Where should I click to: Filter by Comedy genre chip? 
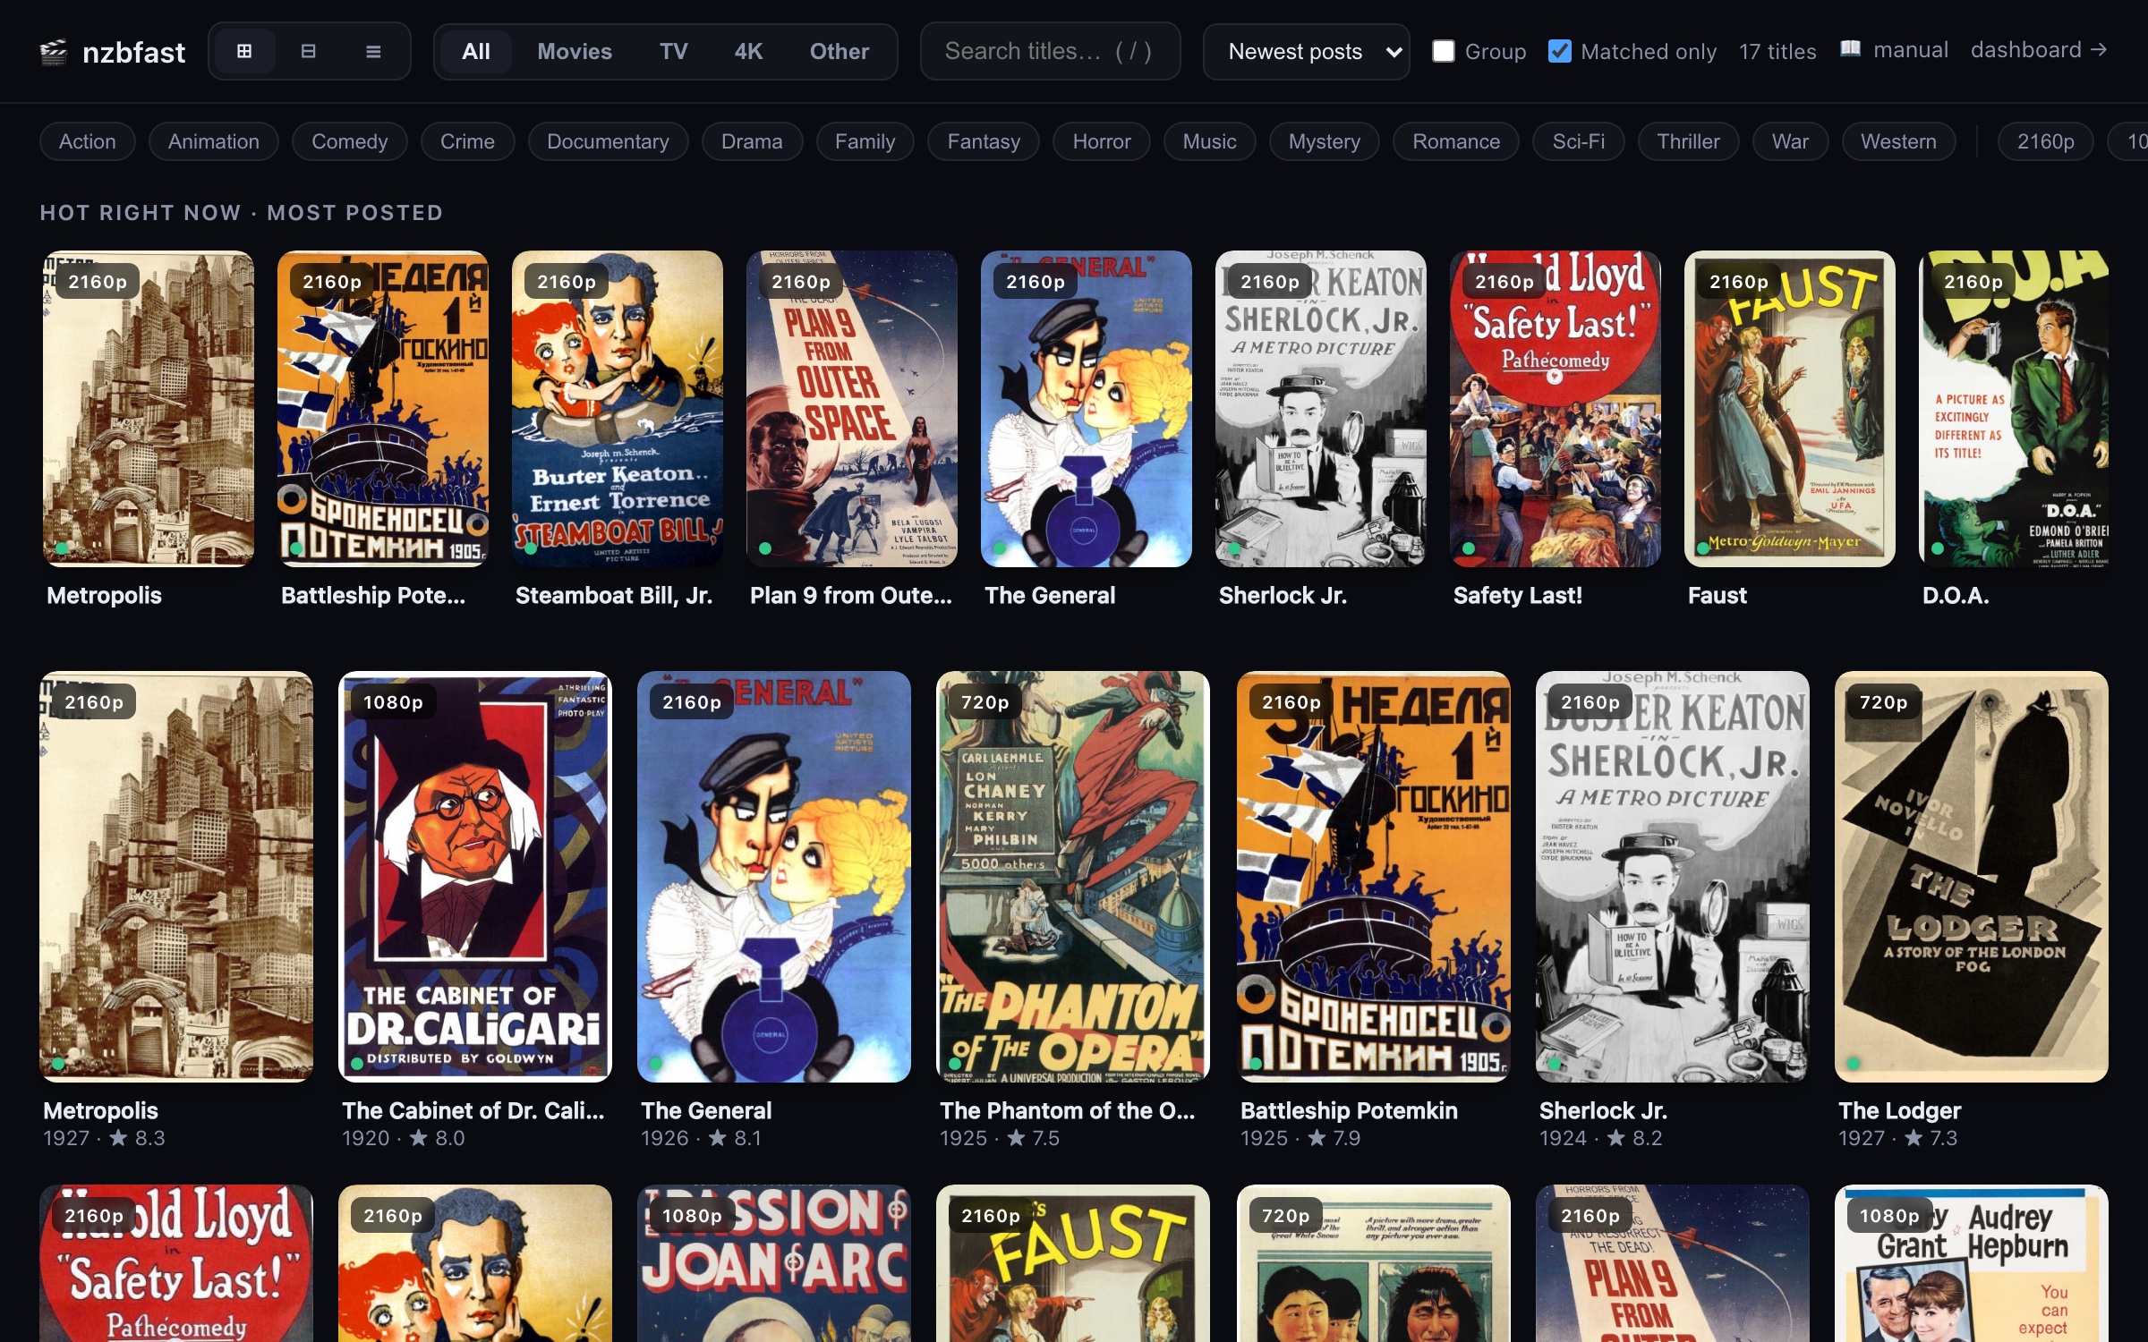(349, 141)
